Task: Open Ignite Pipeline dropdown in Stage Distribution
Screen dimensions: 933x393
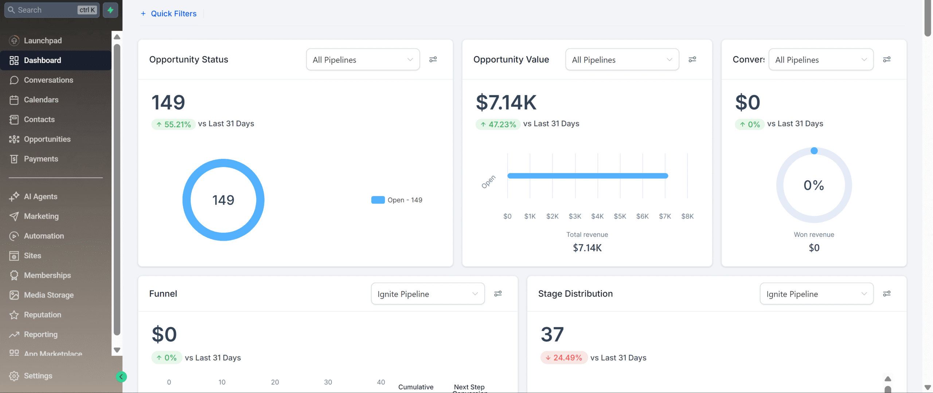Action: click(x=816, y=294)
